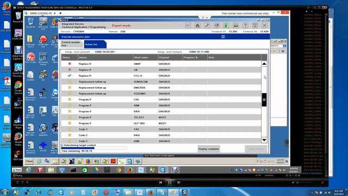
Task: Open Google Drive in the inner taskbar
Action: point(96,170)
